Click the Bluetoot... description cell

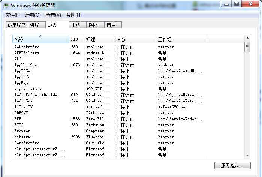(x=98, y=137)
